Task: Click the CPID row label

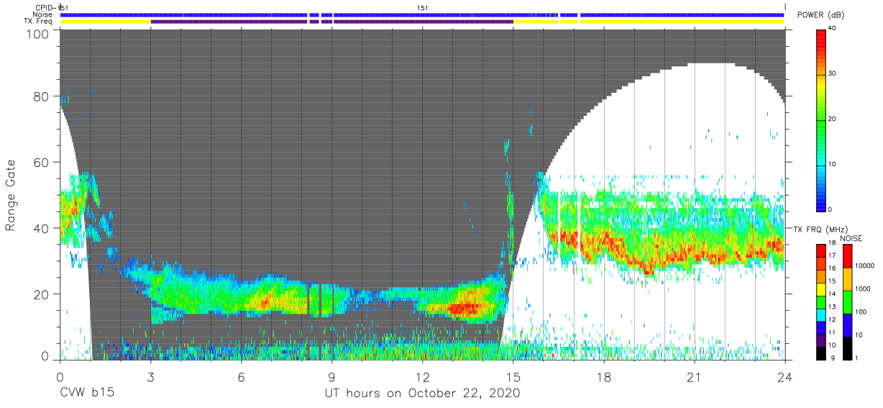Action: coord(45,7)
